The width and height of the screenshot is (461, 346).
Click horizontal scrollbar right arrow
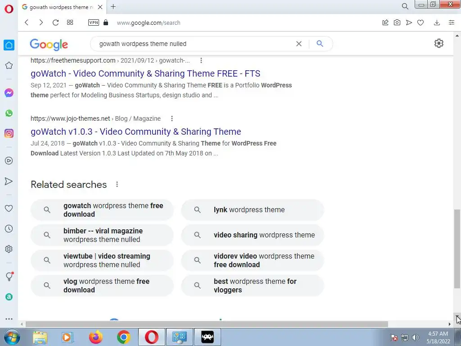click(x=450, y=324)
